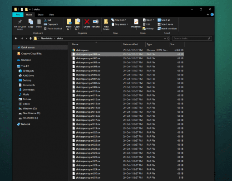Open the Properties ribbon icon
The image size is (232, 181).
pyautogui.click(x=136, y=22)
